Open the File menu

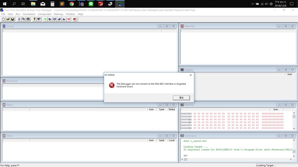click(3, 14)
